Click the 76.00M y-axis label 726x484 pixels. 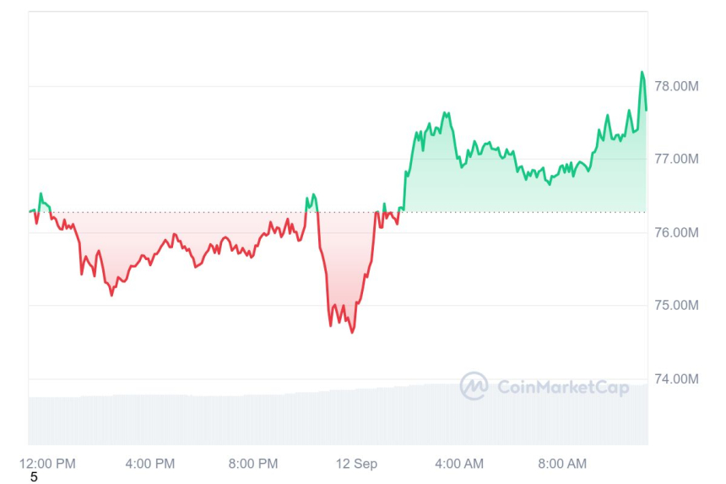(x=677, y=232)
